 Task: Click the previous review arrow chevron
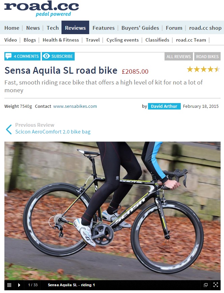pos(8,129)
